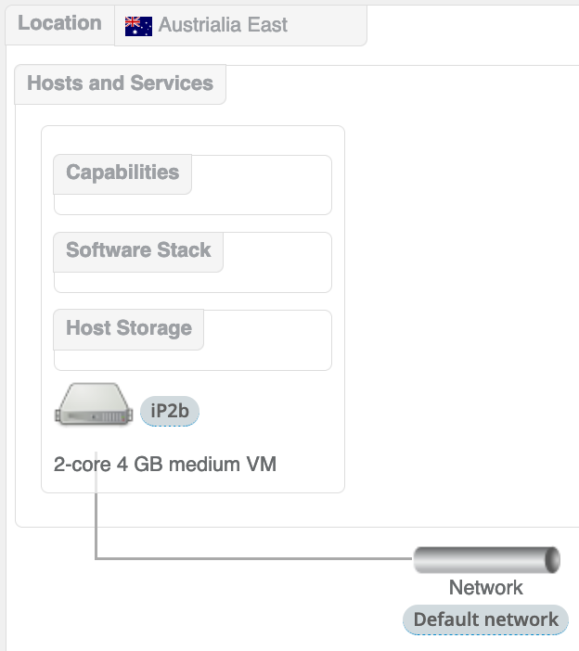Image resolution: width=579 pixels, height=651 pixels.
Task: Open the Australia East location selector
Action: click(x=240, y=26)
